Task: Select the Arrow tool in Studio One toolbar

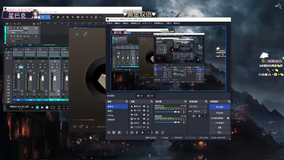Action: 43,17
